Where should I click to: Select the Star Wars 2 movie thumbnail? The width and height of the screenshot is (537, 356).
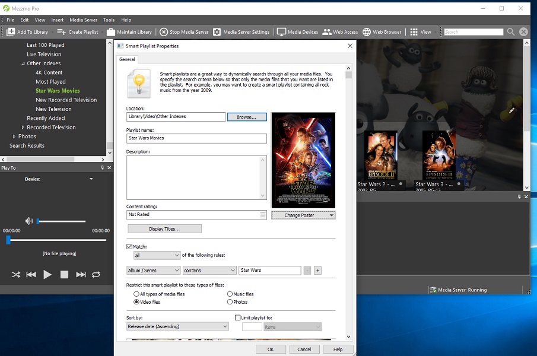tap(381, 155)
